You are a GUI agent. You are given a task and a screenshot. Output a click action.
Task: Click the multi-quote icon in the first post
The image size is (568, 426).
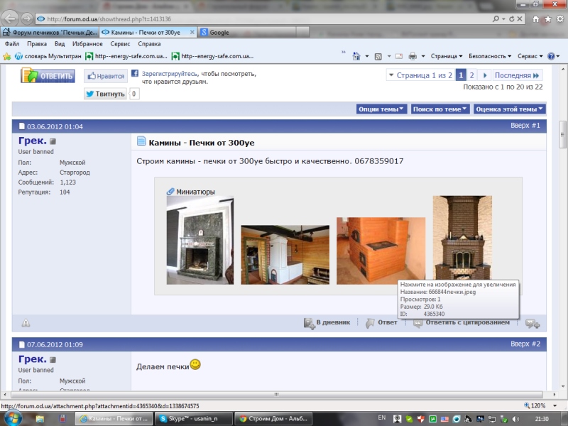532,323
